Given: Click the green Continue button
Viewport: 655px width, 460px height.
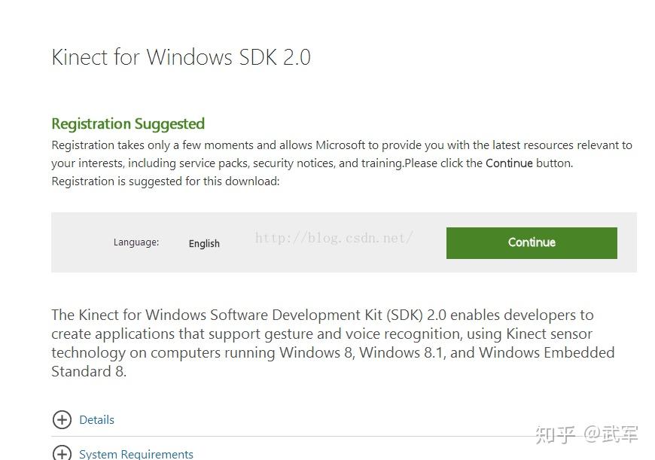Looking at the screenshot, I should [532, 242].
